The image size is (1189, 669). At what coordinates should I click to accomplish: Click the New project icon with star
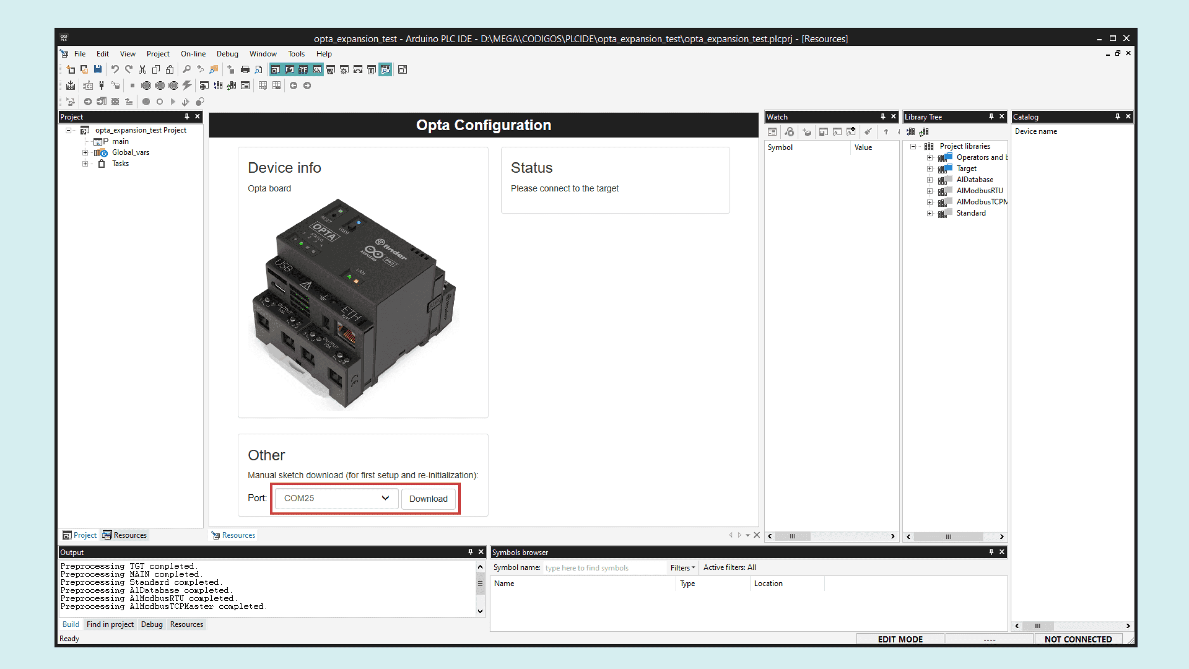tap(70, 69)
